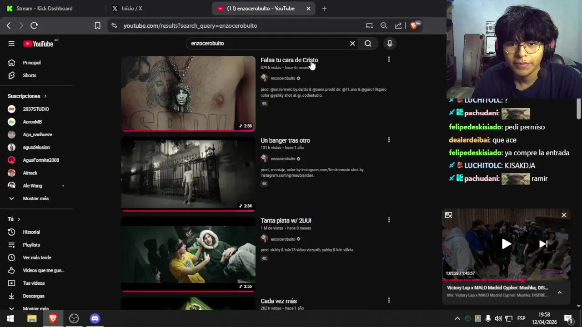This screenshot has width=582, height=327.
Task: Reload the page with refresh icon
Action: pos(34,26)
